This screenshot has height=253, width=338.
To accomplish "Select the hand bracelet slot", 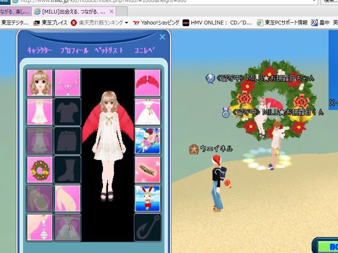I will (x=68, y=198).
